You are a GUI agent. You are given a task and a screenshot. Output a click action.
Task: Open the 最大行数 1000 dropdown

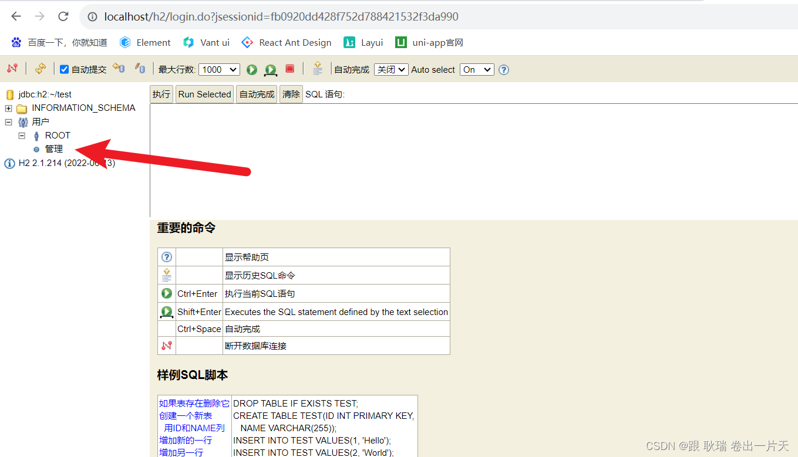tap(219, 69)
